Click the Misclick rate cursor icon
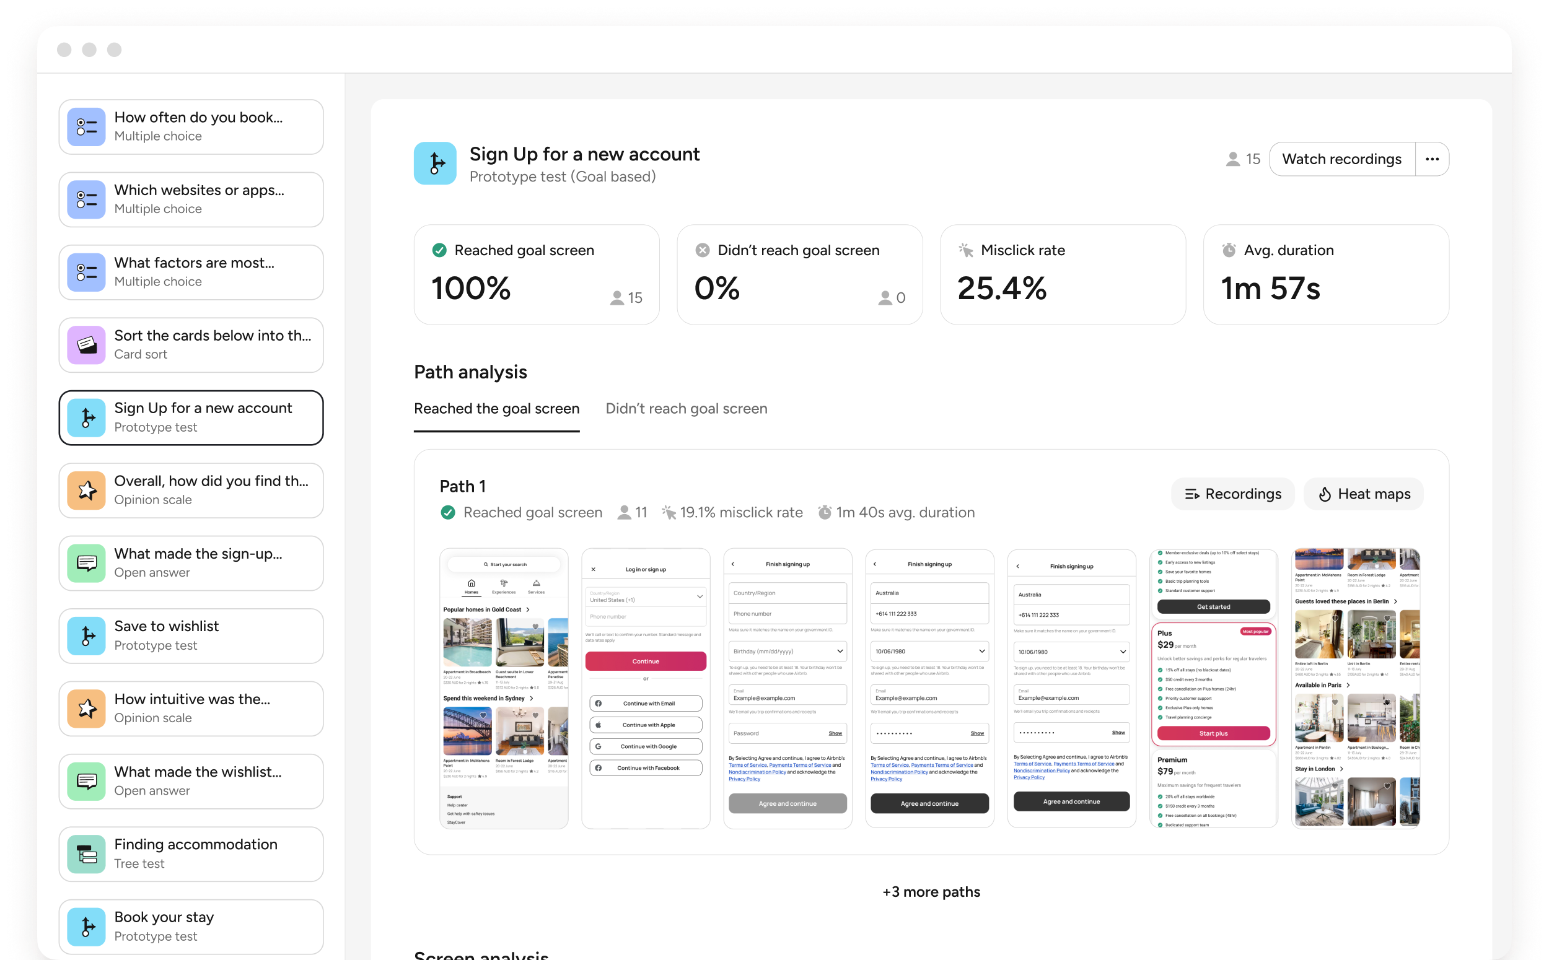This screenshot has height=960, width=1549. click(x=965, y=250)
